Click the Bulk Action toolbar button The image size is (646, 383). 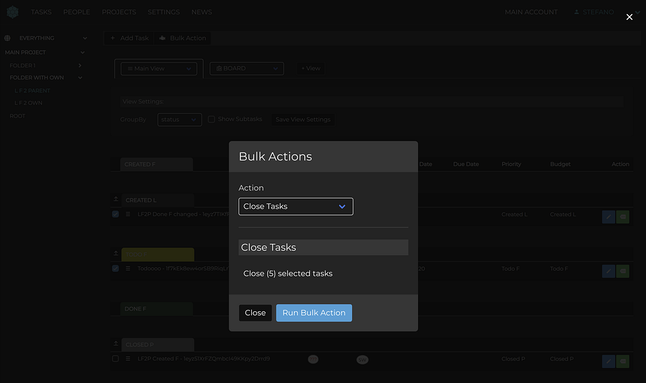182,38
